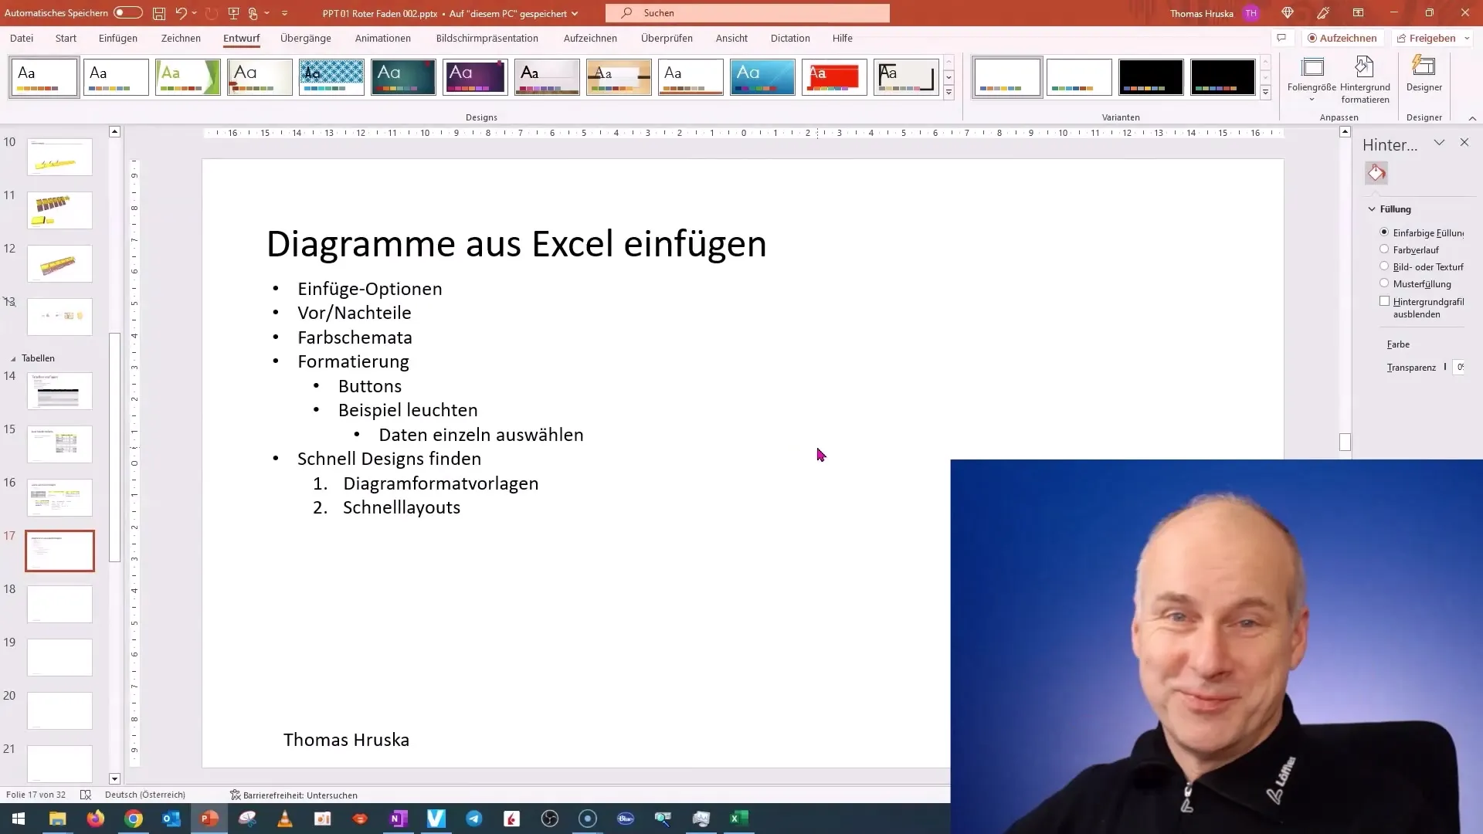Click the PowerPoint taskbar icon
The height and width of the screenshot is (834, 1483).
tap(210, 818)
